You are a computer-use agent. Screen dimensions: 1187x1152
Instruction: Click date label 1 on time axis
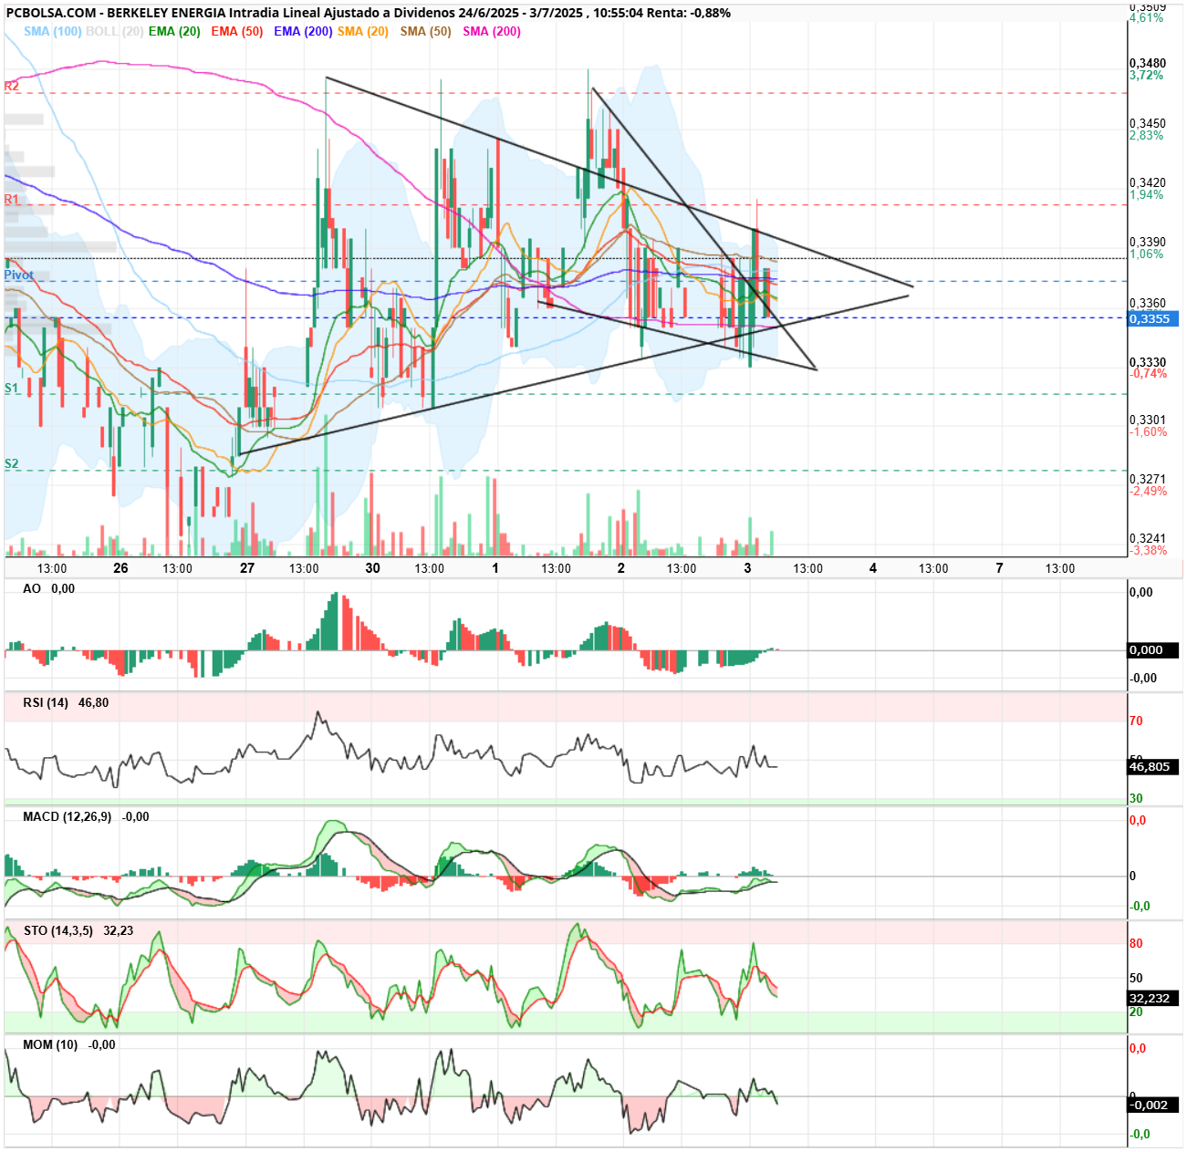[x=495, y=567]
